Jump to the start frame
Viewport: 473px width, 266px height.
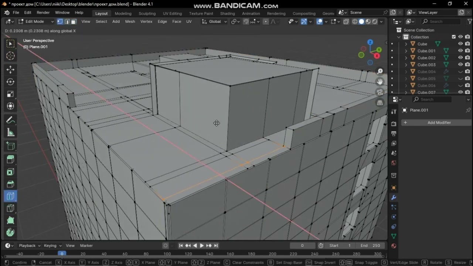click(181, 245)
